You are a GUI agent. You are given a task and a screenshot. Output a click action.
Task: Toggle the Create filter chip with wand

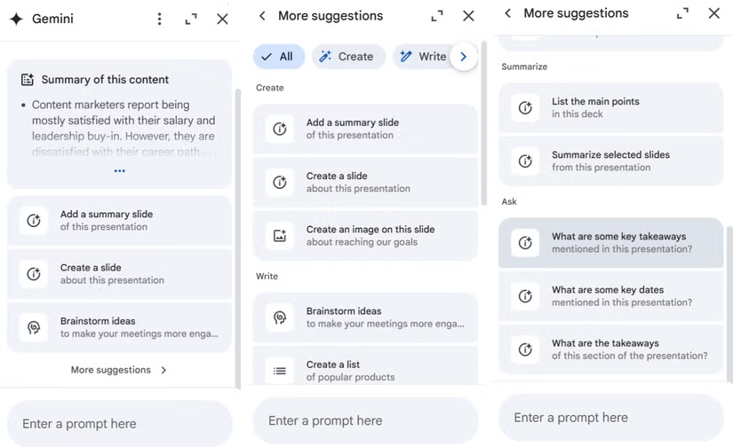tap(347, 57)
